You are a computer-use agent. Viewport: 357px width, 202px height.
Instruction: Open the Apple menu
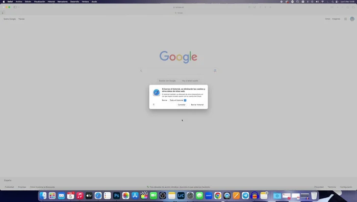coord(4,2)
